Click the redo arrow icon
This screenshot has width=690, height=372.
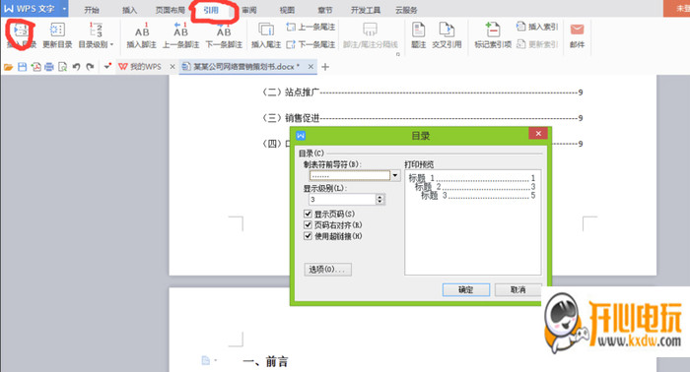(x=91, y=67)
